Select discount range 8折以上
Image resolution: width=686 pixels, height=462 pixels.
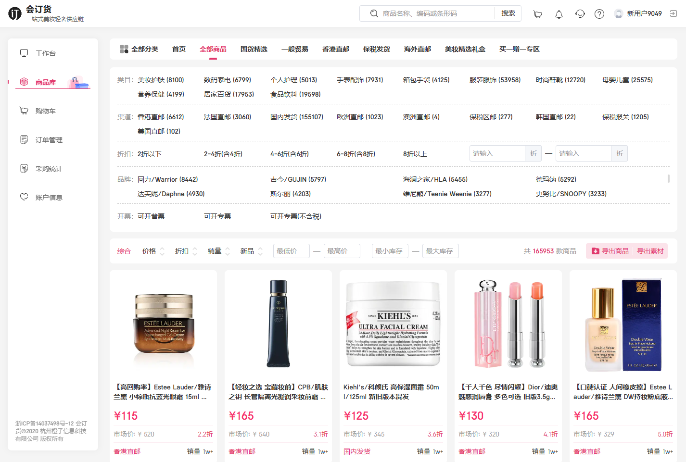415,154
